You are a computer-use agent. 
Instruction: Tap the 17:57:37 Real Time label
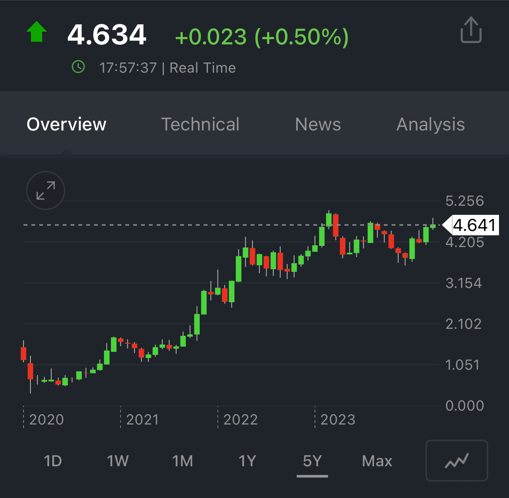pos(167,68)
